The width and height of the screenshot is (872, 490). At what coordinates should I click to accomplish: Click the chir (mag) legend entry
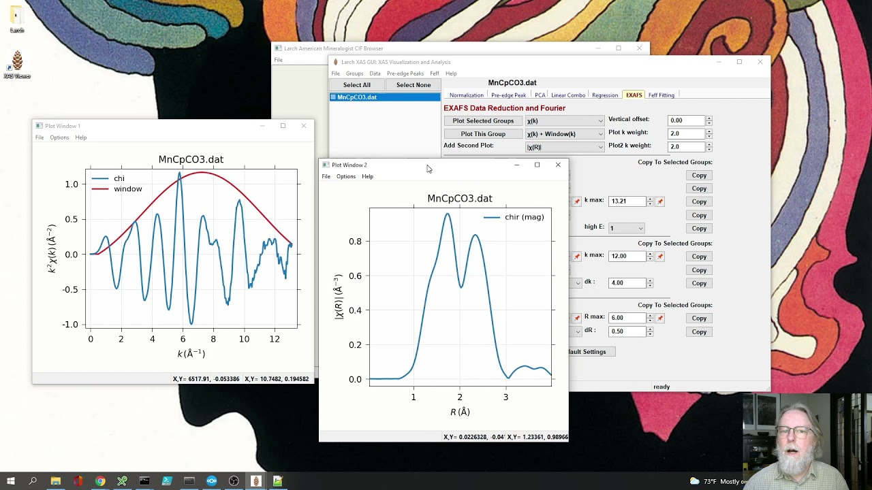tap(514, 217)
